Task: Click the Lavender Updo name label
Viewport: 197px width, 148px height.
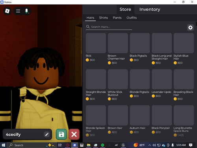Action: coord(162,92)
